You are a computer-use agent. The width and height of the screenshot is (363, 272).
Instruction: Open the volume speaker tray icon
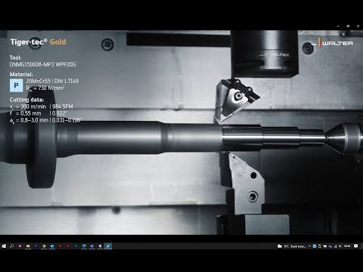point(340,246)
